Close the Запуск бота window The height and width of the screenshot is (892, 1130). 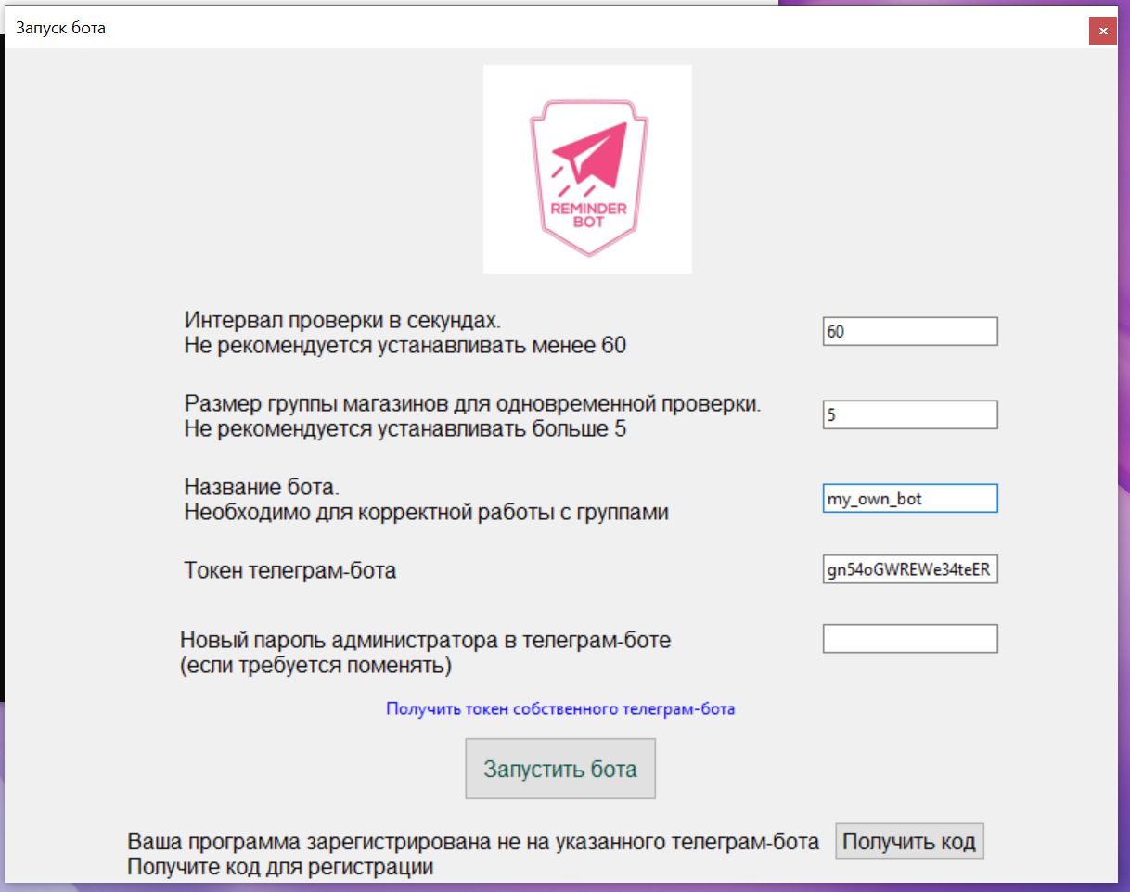coord(1102,31)
